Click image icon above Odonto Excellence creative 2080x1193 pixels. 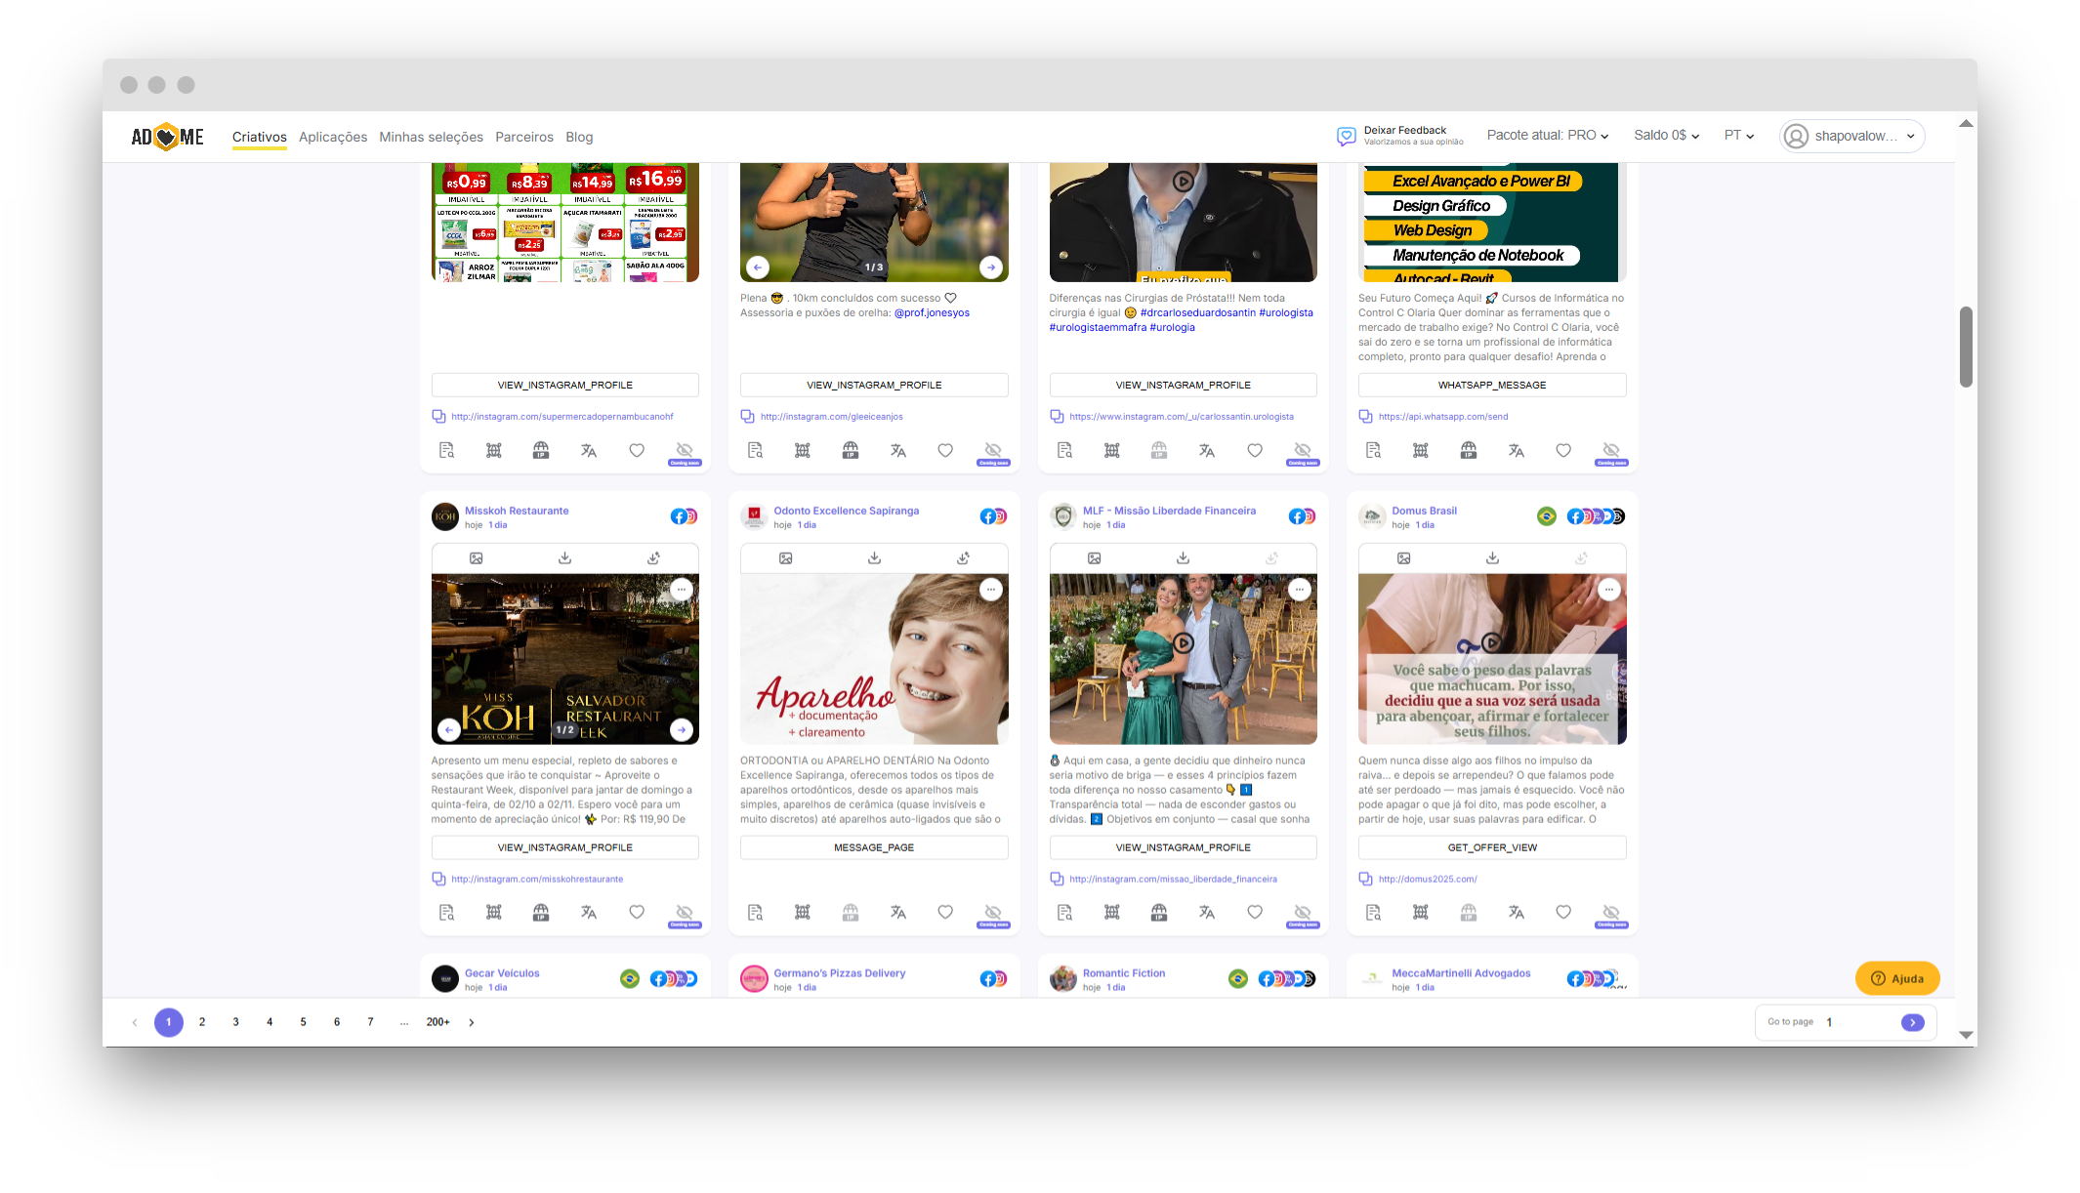(x=785, y=558)
